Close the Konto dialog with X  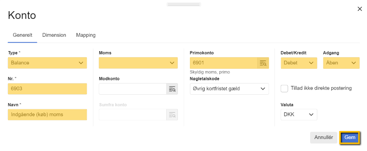[360, 9]
